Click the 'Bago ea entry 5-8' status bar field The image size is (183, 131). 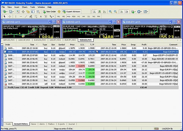tap(63, 129)
